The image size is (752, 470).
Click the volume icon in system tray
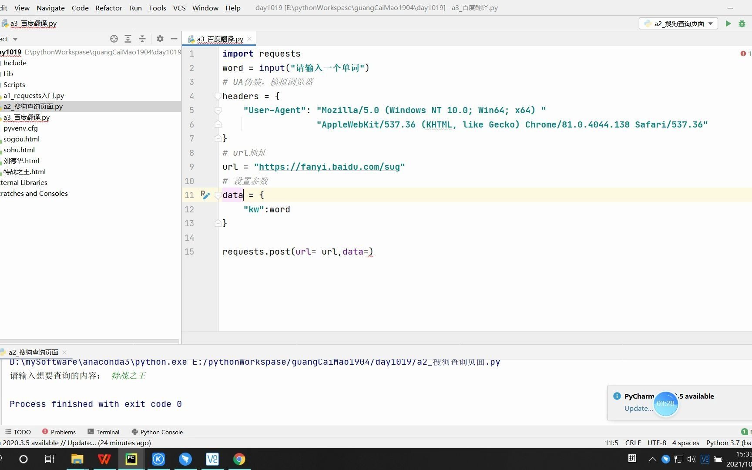[x=691, y=459]
